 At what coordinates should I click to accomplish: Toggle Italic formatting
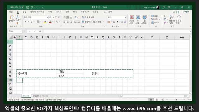coord(28,22)
